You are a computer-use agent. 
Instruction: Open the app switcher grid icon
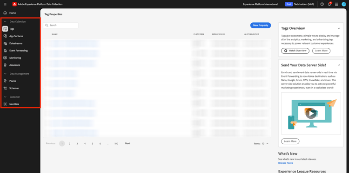336,4
